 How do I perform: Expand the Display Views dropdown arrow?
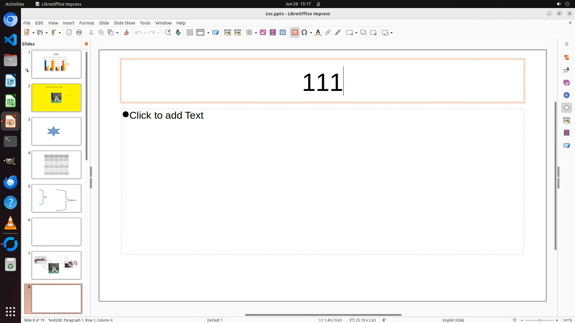click(x=208, y=33)
